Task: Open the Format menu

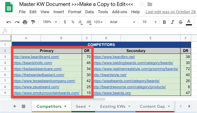Action: pos(75,12)
